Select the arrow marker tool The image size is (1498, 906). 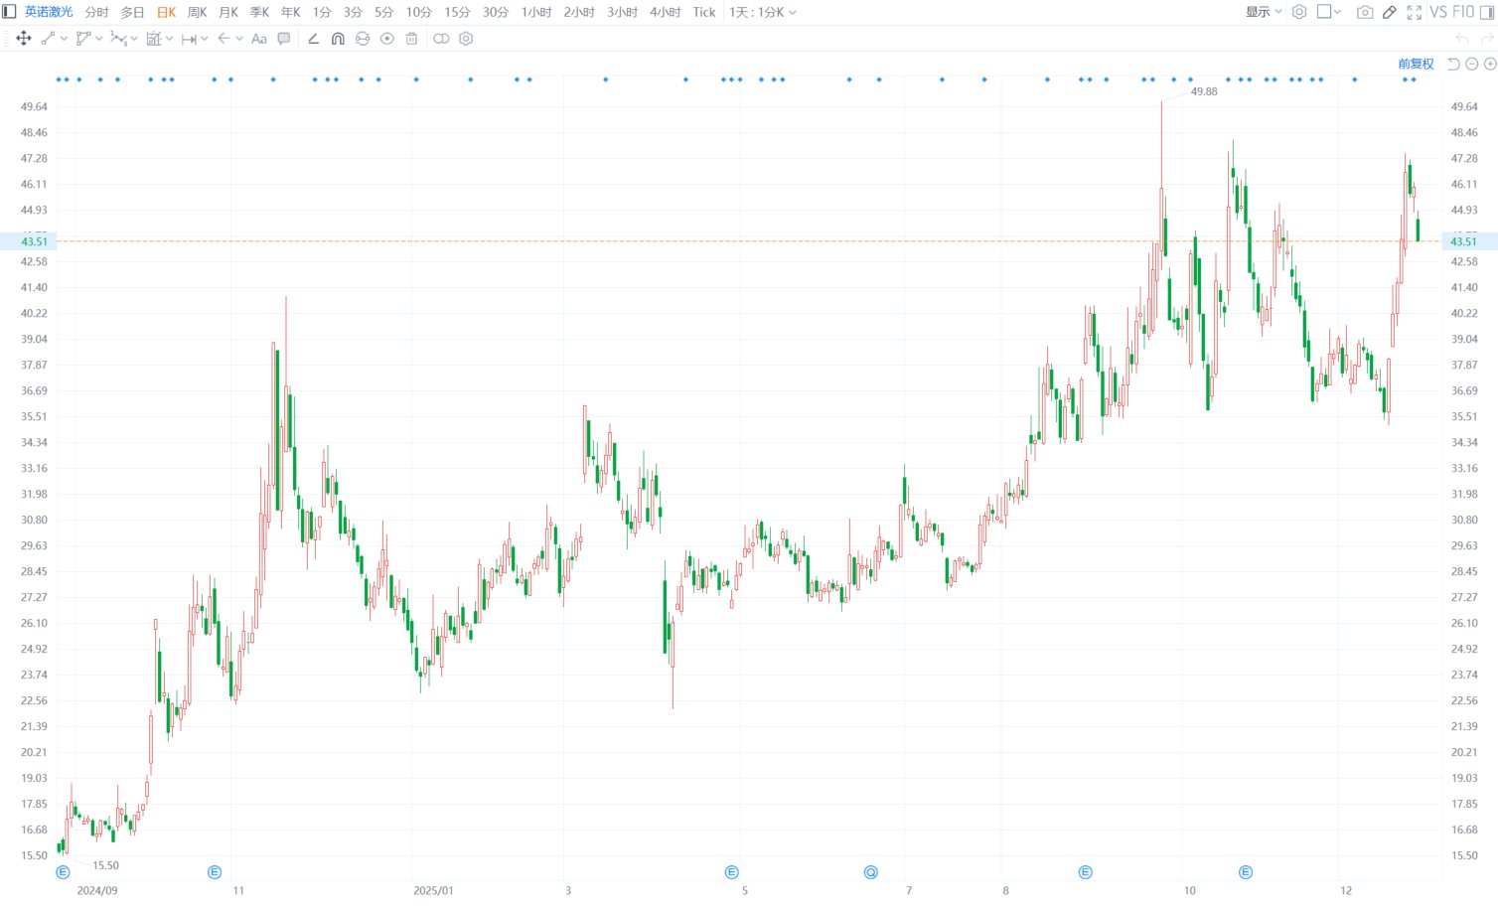point(224,39)
